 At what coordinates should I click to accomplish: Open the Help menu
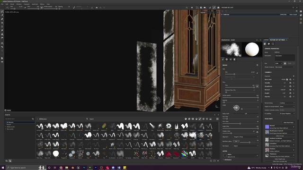pos(48,4)
